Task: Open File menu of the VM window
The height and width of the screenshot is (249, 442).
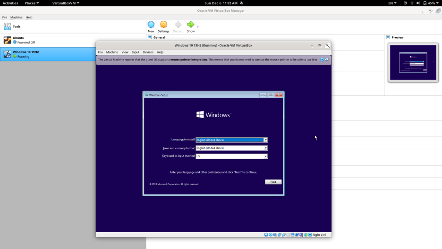Action: pos(101,52)
